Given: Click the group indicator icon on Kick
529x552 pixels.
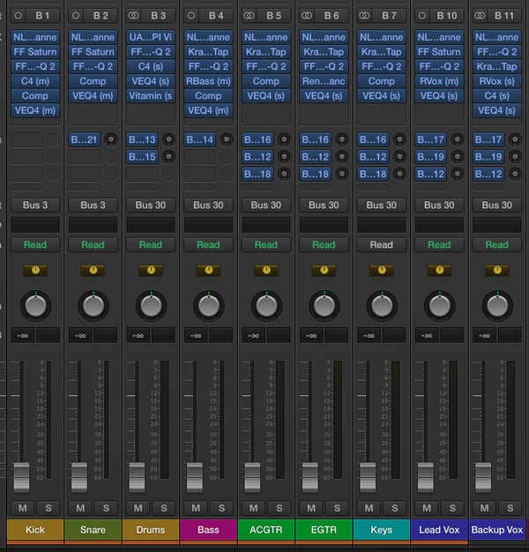Looking at the screenshot, I should click(35, 270).
